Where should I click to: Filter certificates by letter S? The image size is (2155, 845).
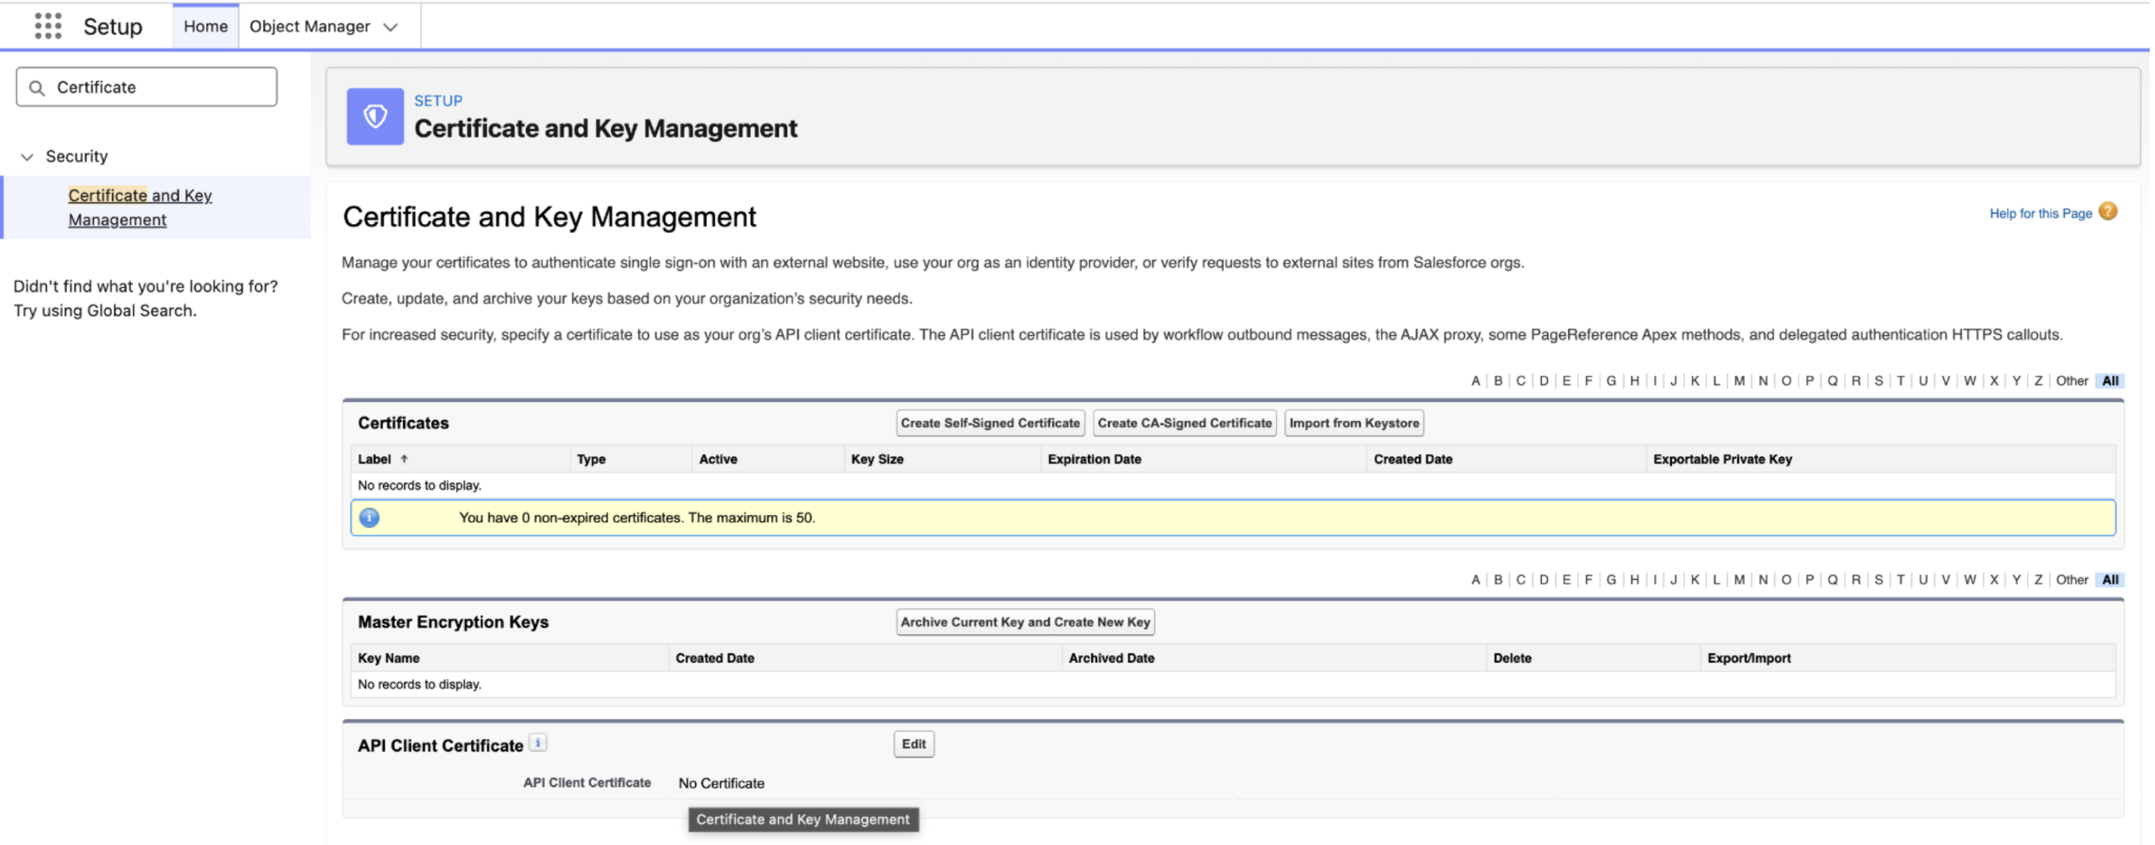[x=1878, y=380]
